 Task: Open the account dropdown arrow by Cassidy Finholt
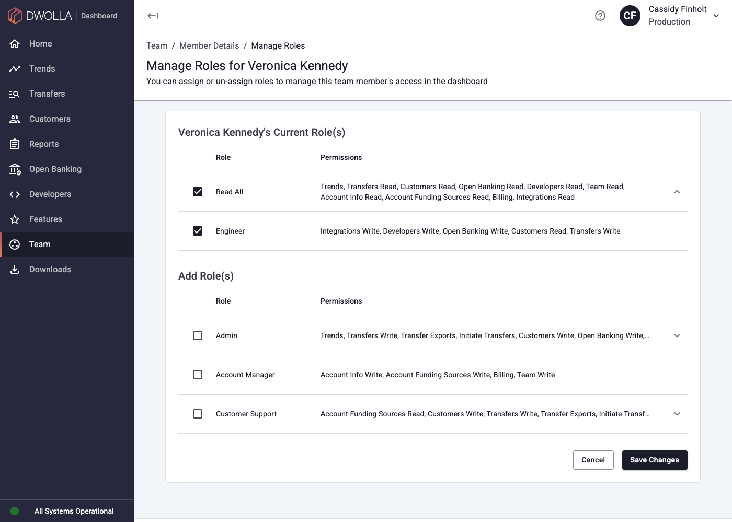click(x=716, y=16)
